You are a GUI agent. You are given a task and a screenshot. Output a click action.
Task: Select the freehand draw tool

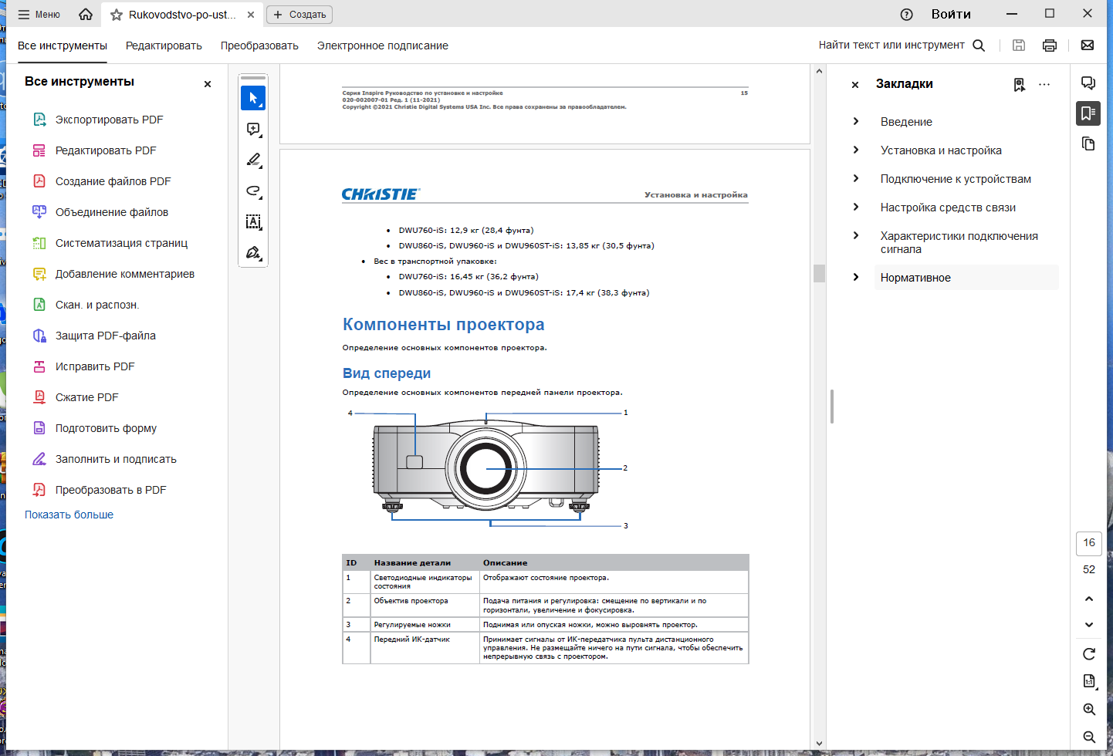tap(253, 191)
